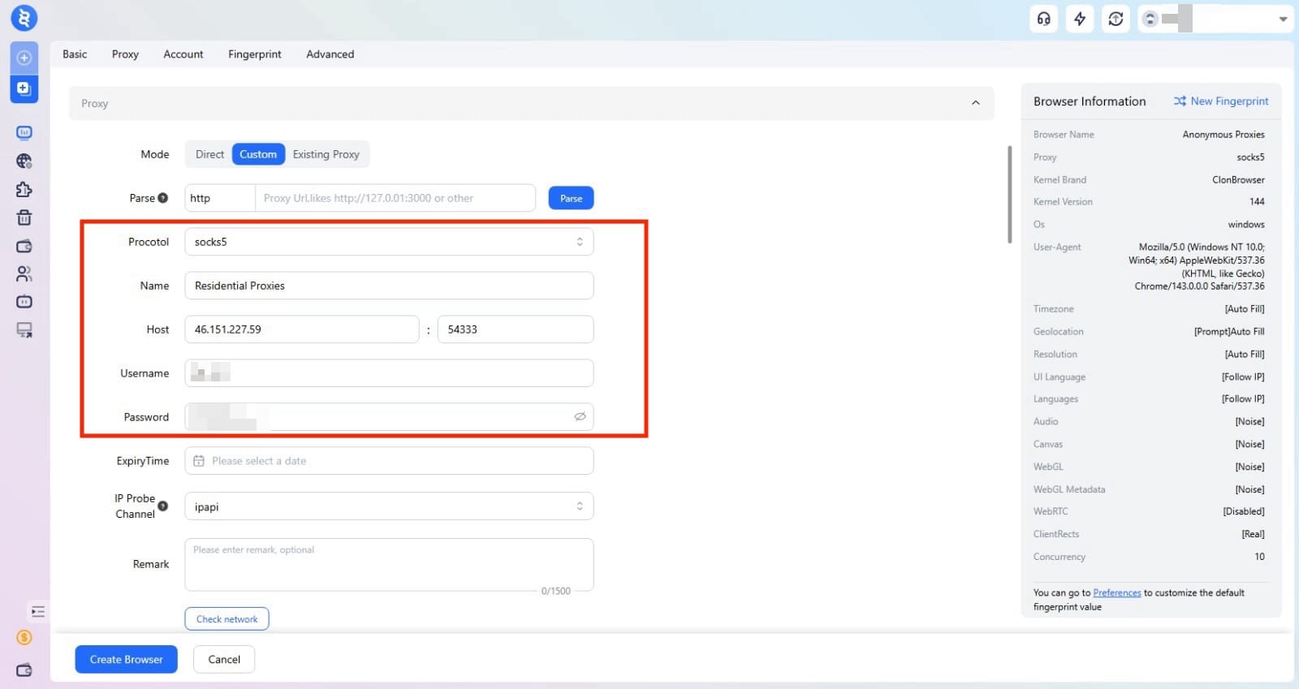Open the account dropdown arrow in header
The image size is (1299, 689).
pos(1283,19)
